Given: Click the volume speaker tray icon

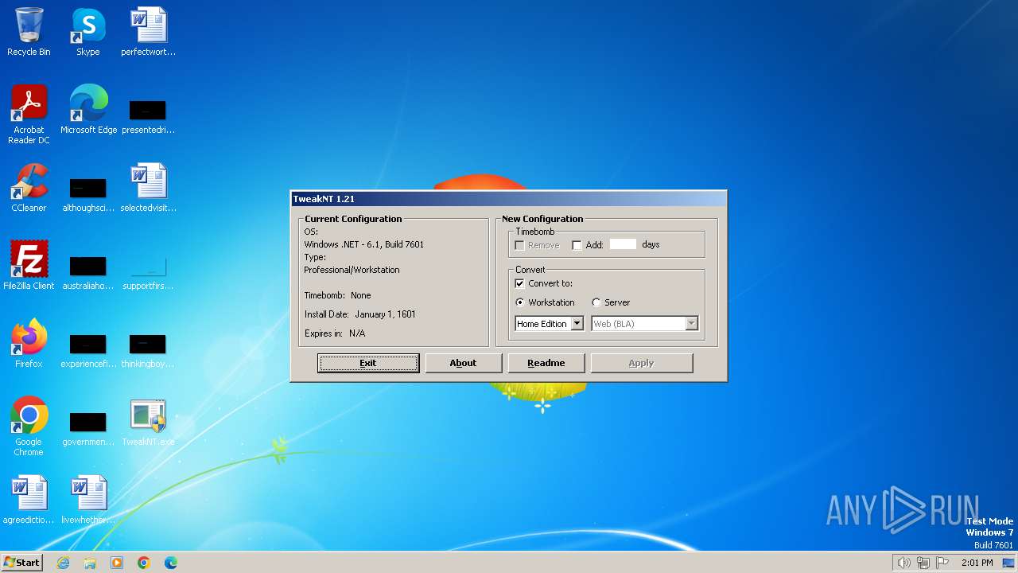Looking at the screenshot, I should point(903,563).
